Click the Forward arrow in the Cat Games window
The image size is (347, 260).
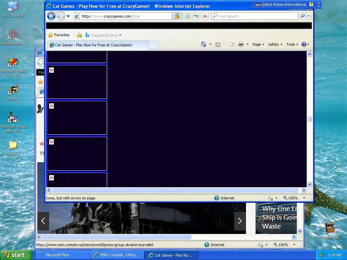click(61, 16)
